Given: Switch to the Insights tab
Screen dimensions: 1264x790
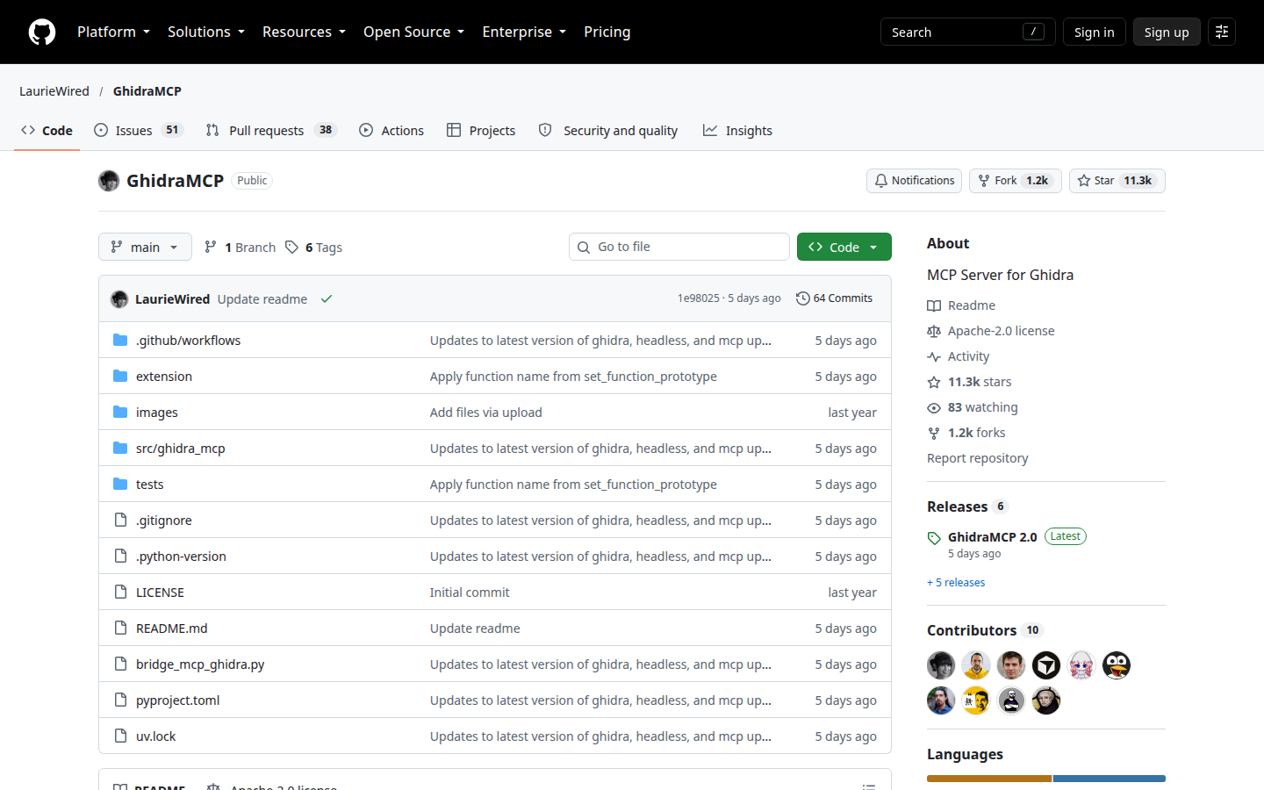Looking at the screenshot, I should click(737, 130).
